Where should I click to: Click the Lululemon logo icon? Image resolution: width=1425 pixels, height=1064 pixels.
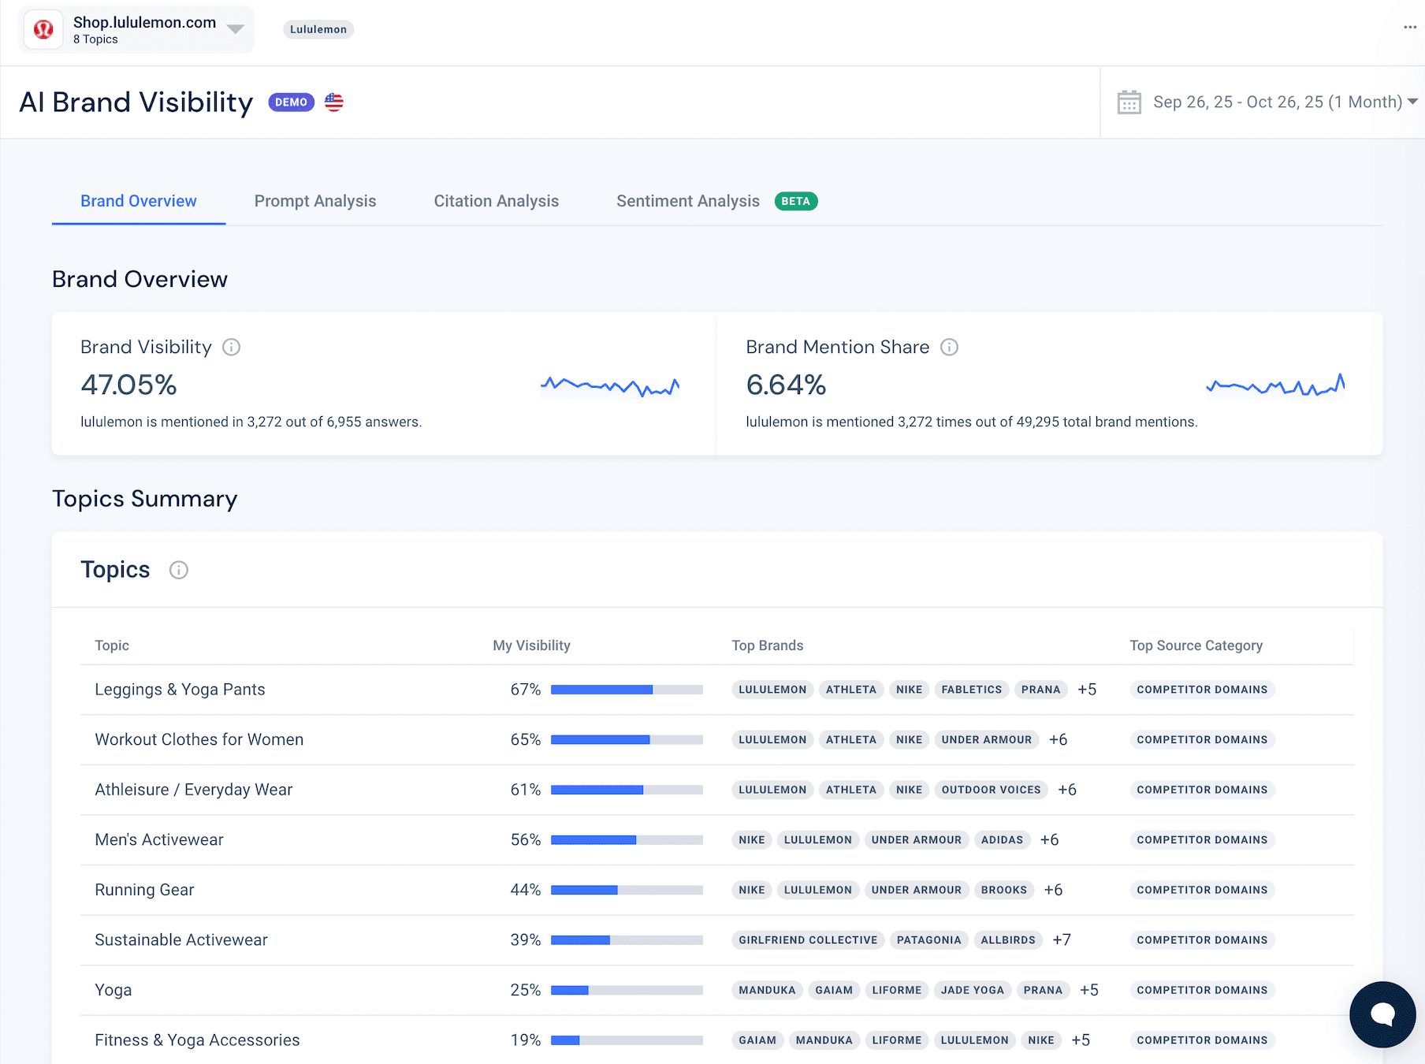pyautogui.click(x=43, y=29)
